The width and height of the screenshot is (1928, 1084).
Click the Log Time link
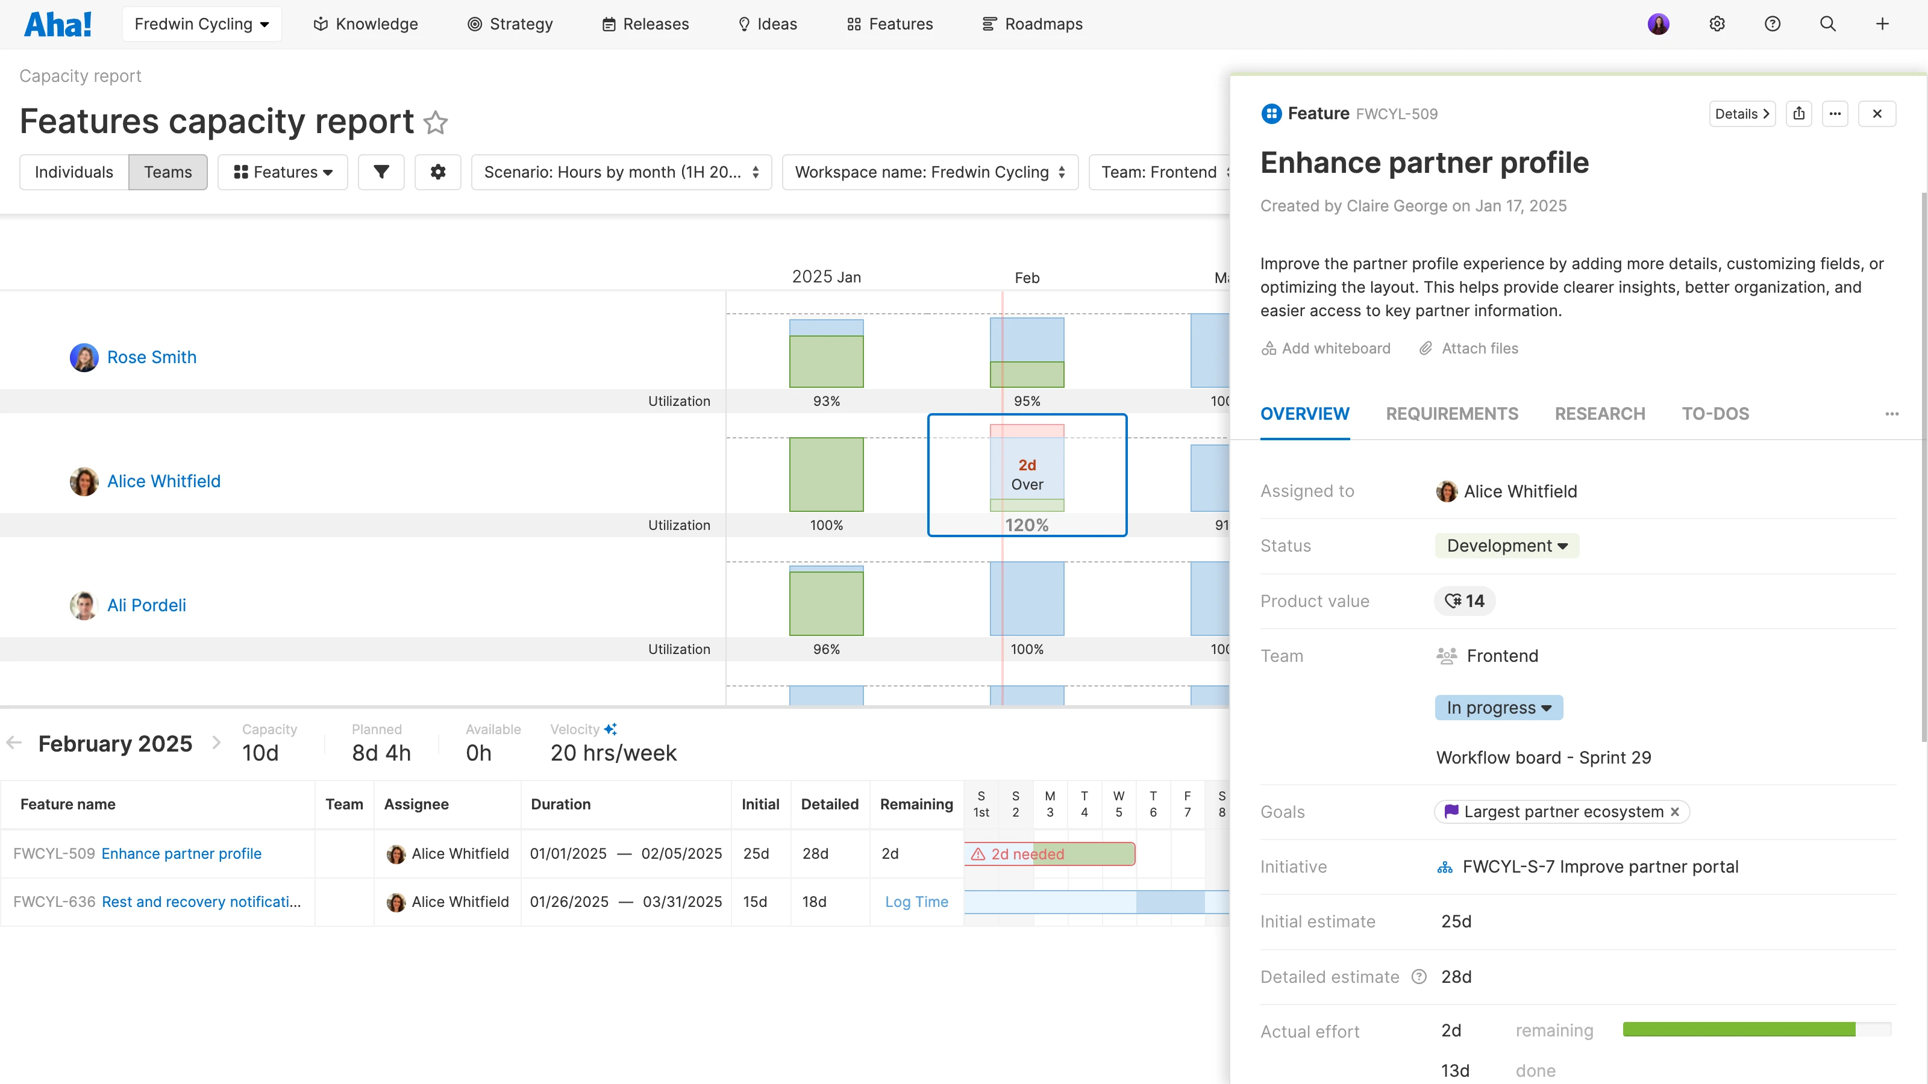(916, 902)
